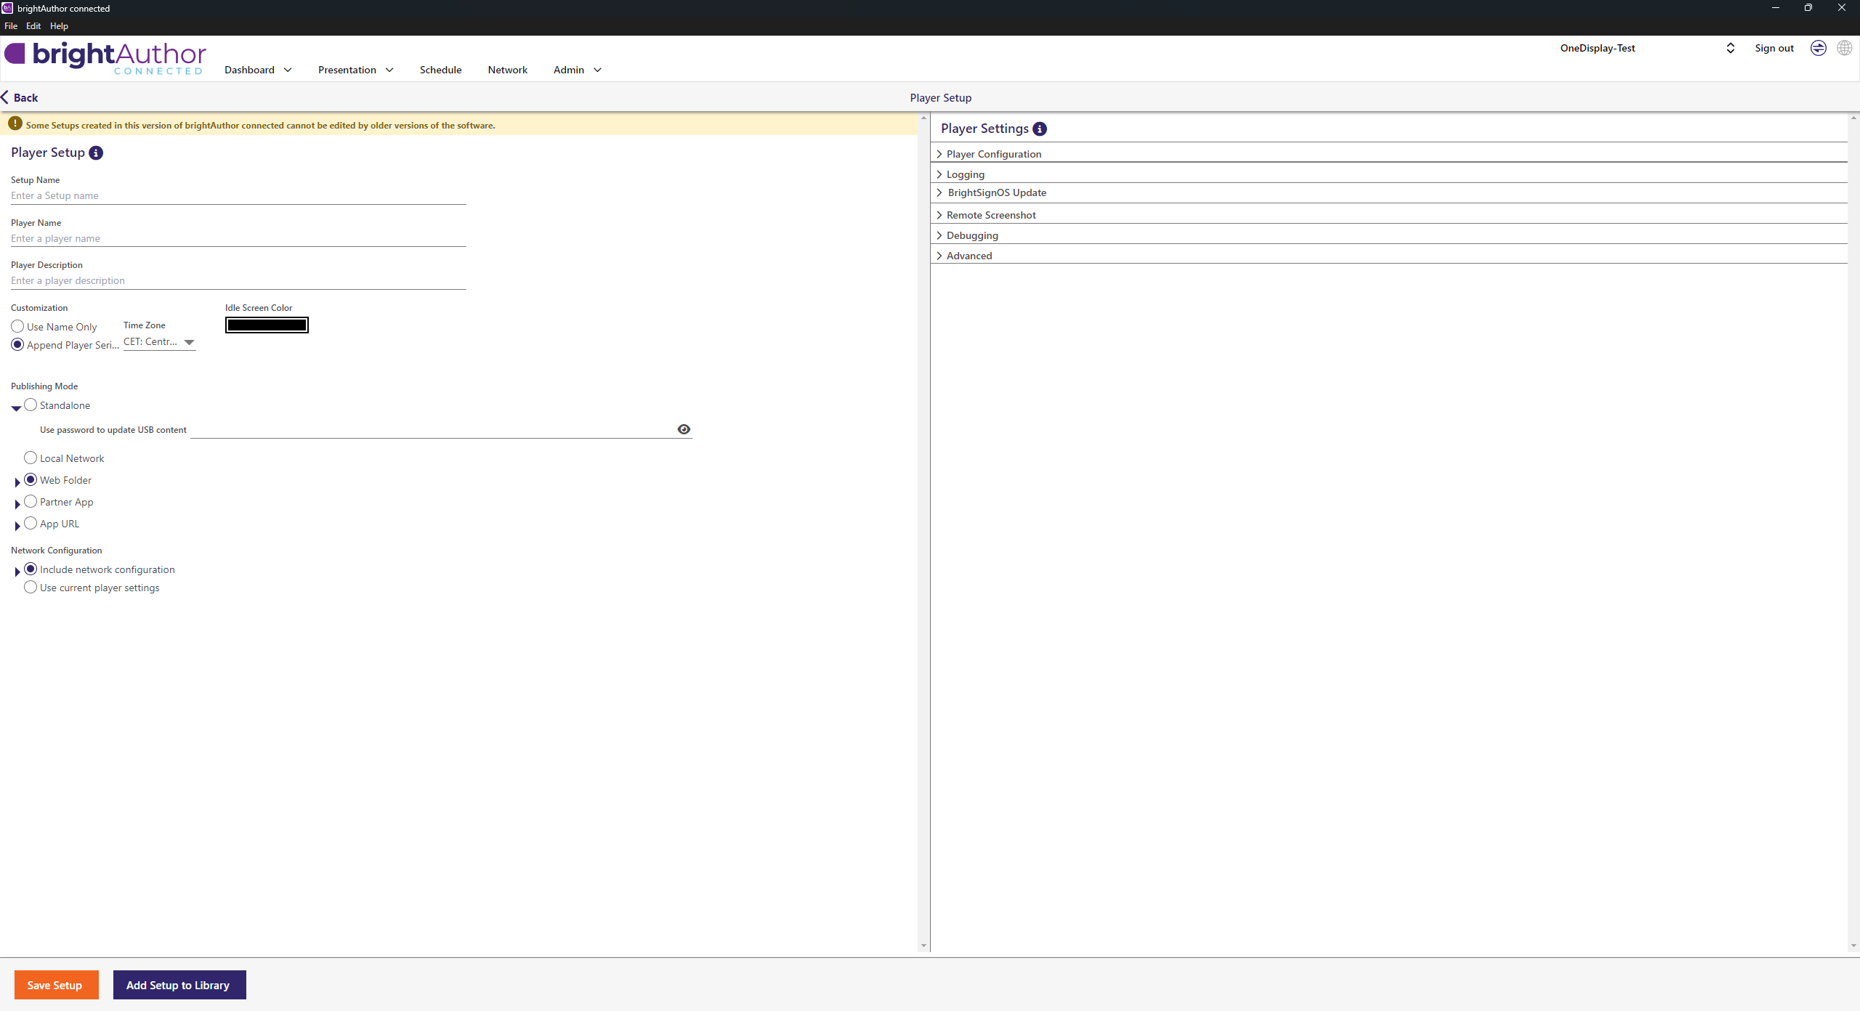The image size is (1860, 1011).
Task: Open the Time Zone dropdown
Action: point(159,342)
